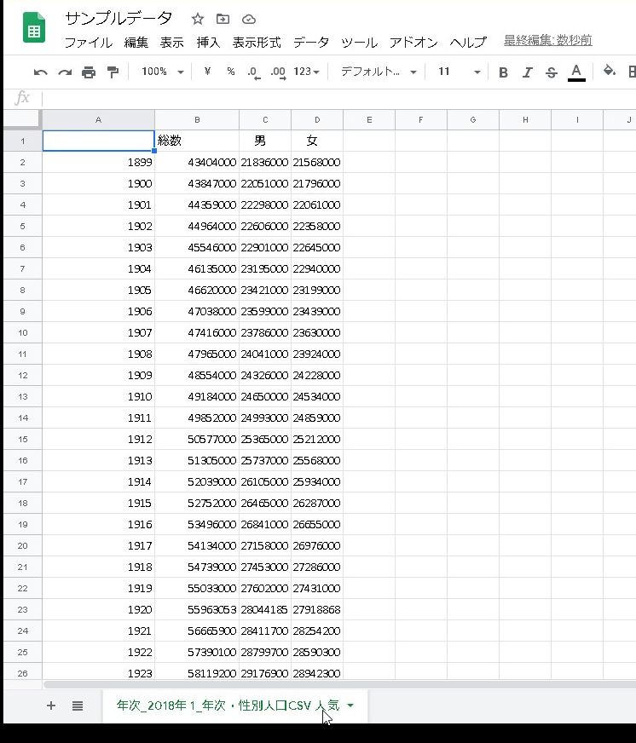This screenshot has width=636, height=743.
Task: Open the 100% zoom dropdown
Action: pyautogui.click(x=162, y=72)
